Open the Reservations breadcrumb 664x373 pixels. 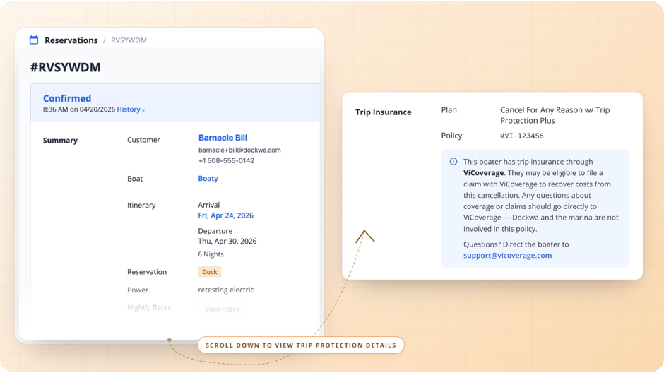coord(71,40)
